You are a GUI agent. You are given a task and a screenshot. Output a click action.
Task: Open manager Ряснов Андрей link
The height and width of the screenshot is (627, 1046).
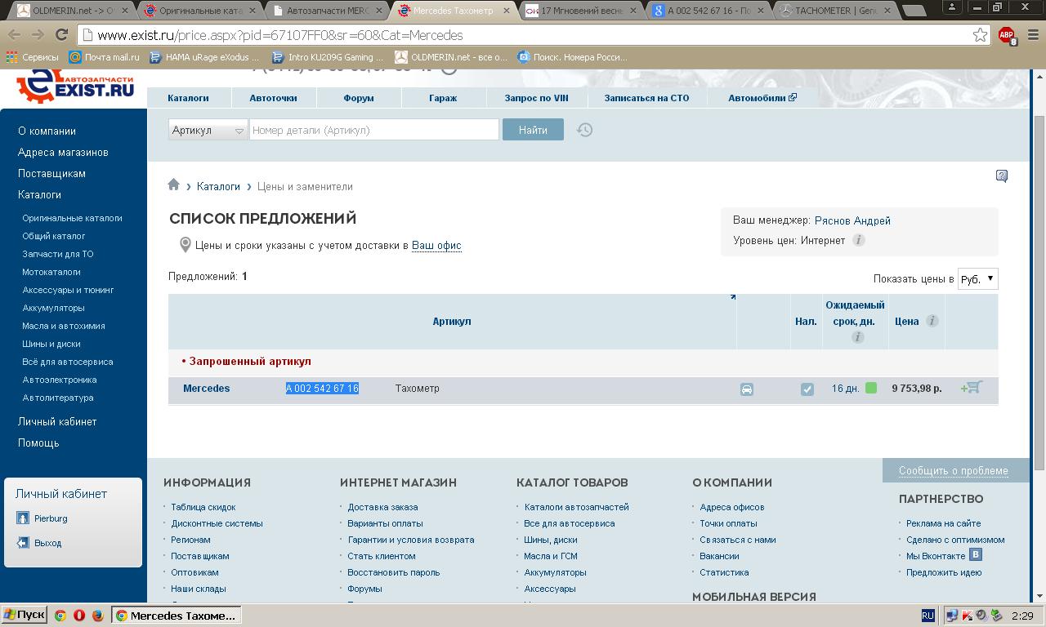[x=852, y=220]
